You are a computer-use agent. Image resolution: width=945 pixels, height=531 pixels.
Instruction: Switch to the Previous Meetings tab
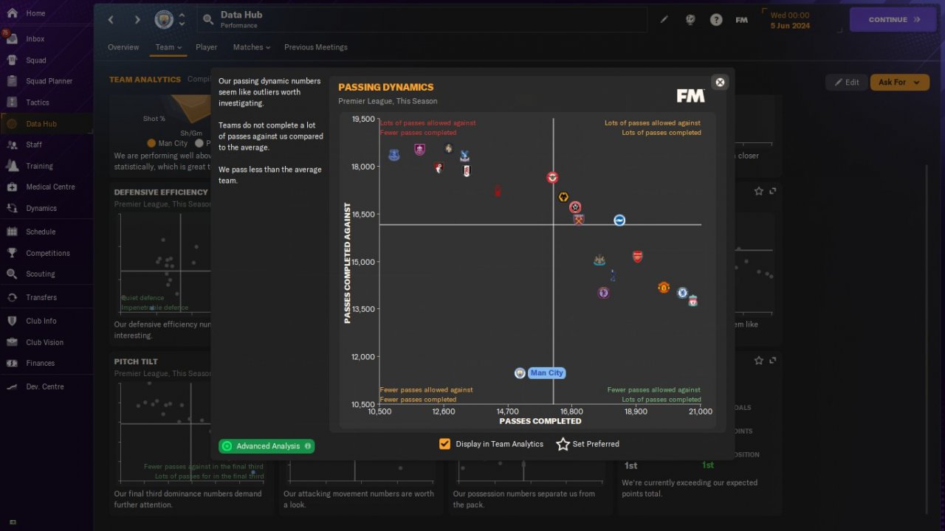point(316,47)
